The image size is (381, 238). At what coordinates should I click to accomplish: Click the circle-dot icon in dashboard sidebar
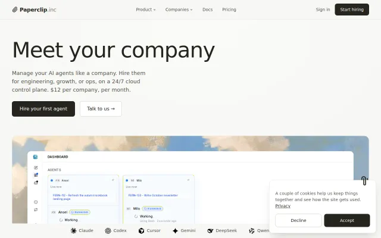pos(36,202)
